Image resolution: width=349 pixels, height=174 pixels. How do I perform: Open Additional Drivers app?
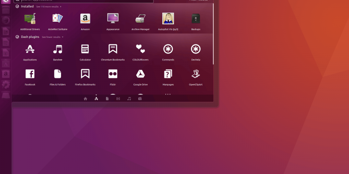[x=30, y=22]
